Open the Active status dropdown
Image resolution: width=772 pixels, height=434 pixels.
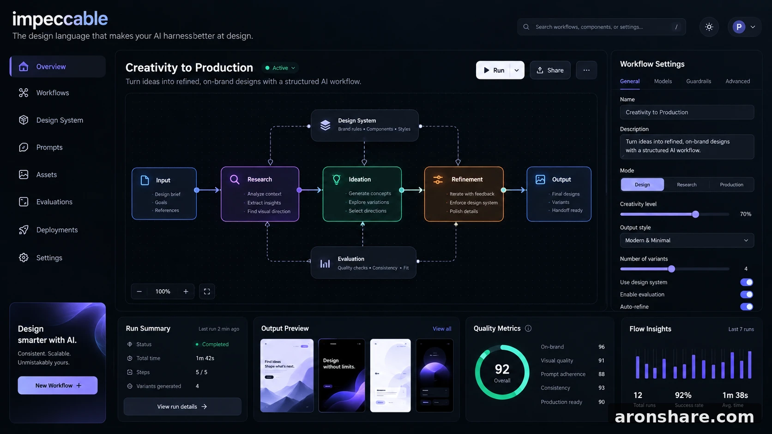(280, 68)
